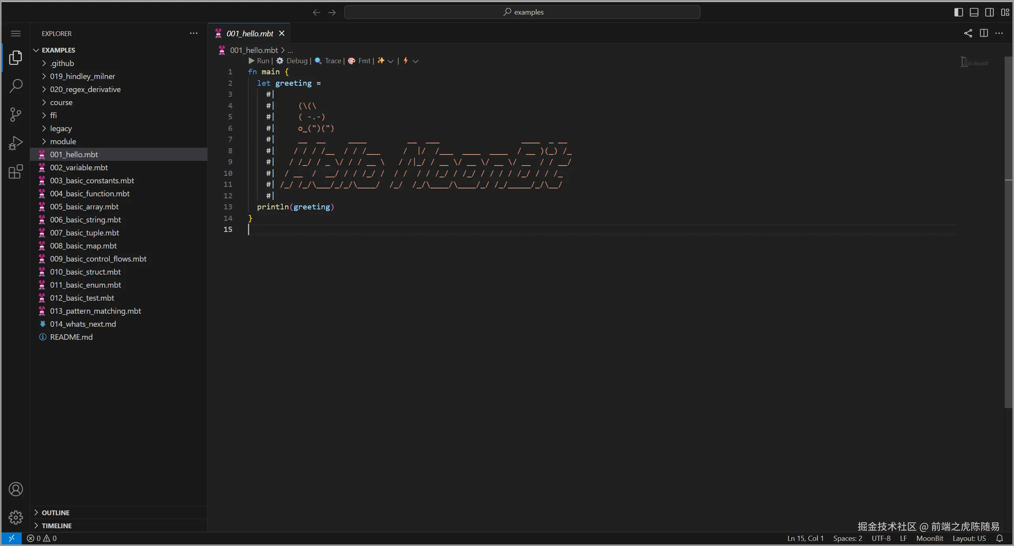Open the lightning bolt dropdown arrow
1014x546 pixels.
click(415, 61)
